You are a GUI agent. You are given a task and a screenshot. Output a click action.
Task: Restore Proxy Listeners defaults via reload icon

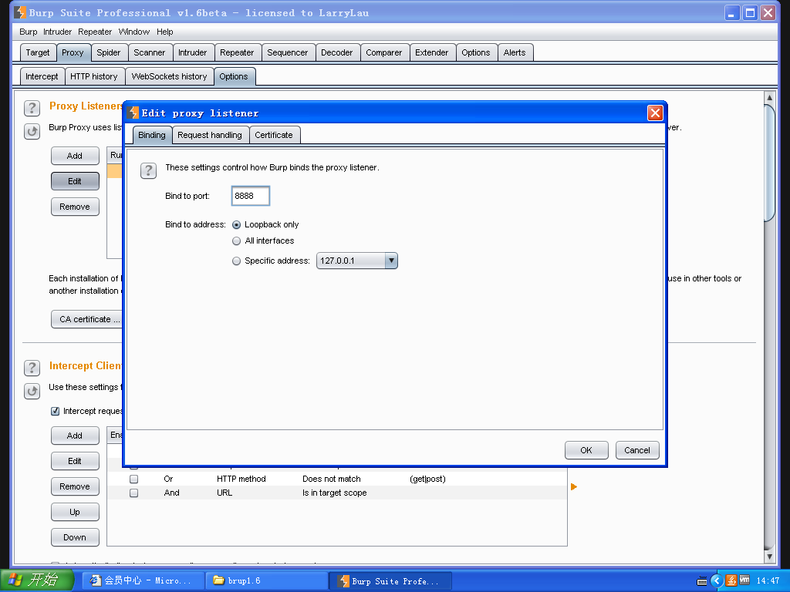click(x=32, y=131)
